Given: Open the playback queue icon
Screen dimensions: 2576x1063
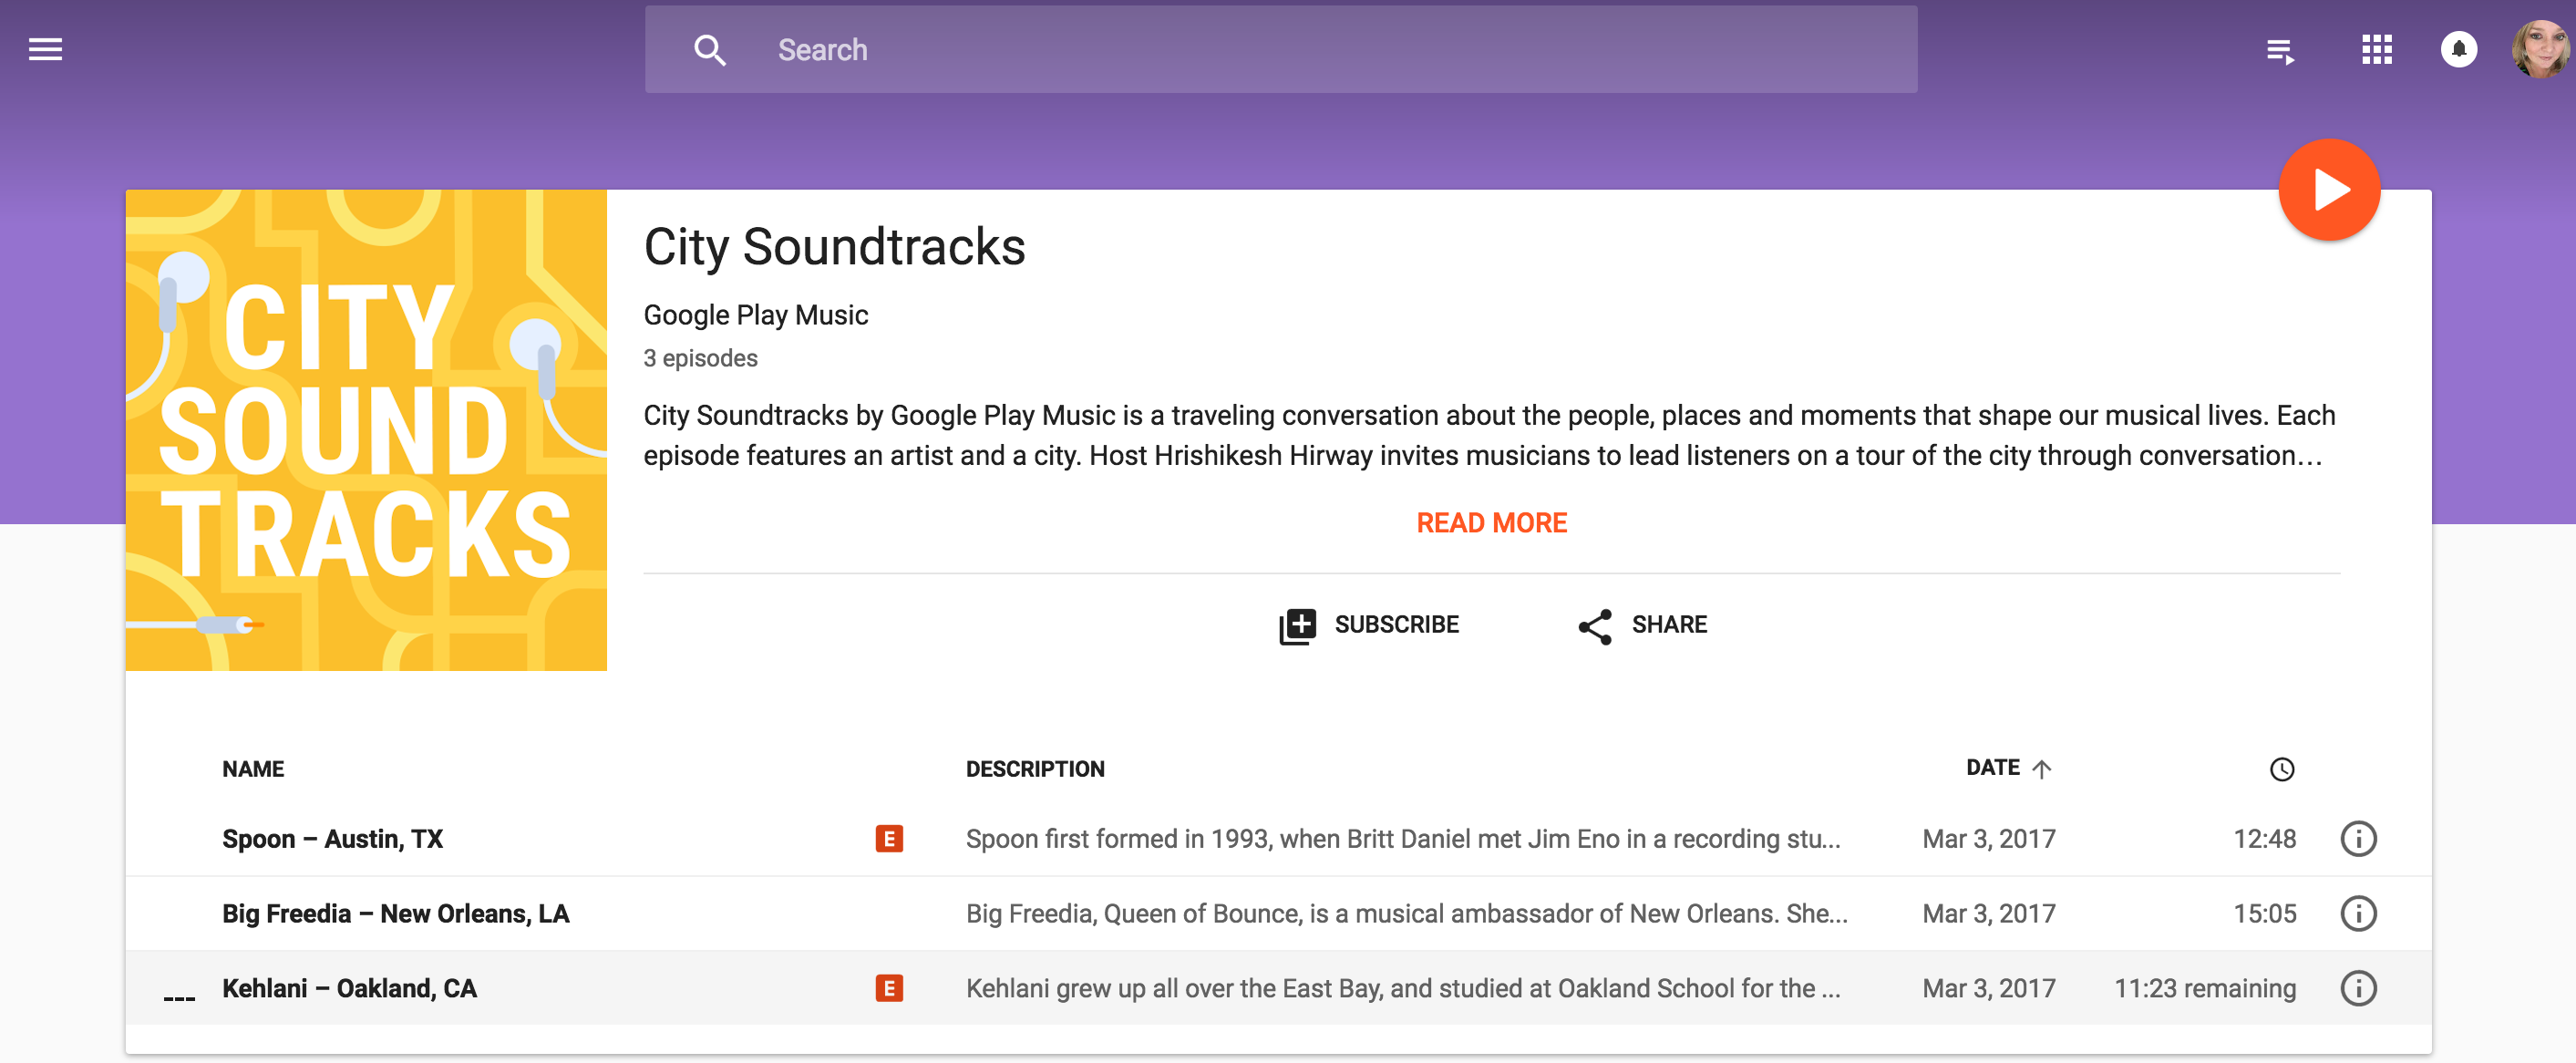Looking at the screenshot, I should (x=2279, y=50).
